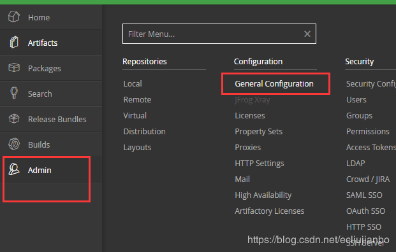Viewport: 396px width, 252px height.
Task: Open Proxies configuration
Action: tap(248, 147)
